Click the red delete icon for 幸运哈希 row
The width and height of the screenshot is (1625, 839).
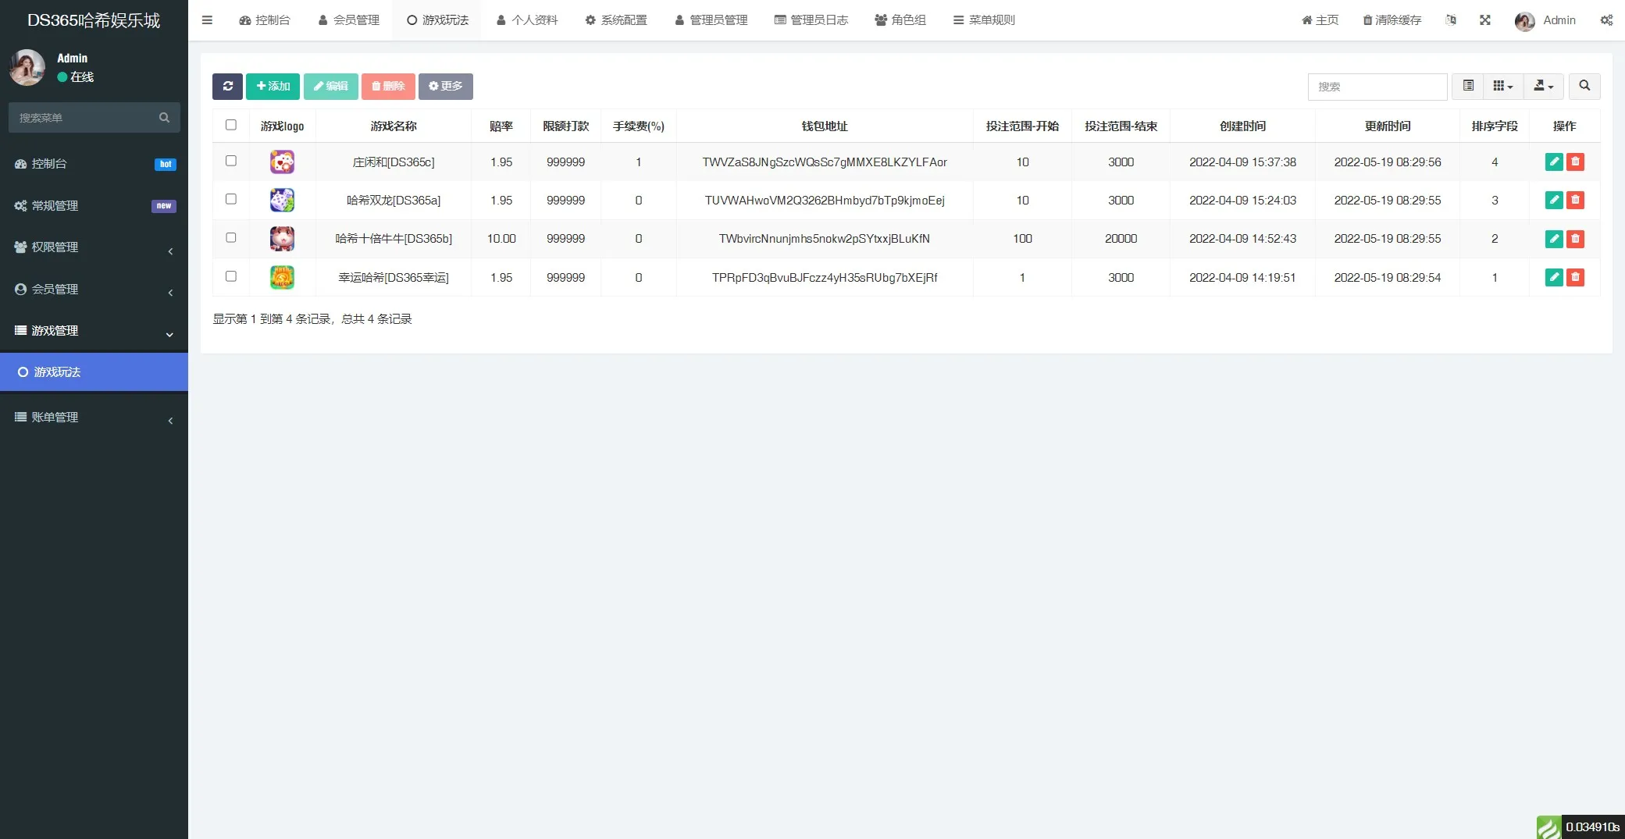point(1575,277)
